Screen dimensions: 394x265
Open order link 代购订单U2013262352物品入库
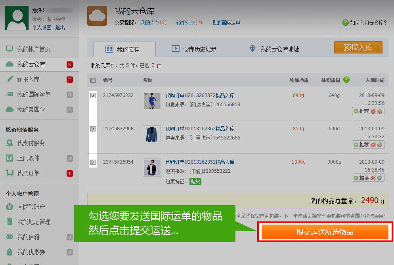coord(200,162)
